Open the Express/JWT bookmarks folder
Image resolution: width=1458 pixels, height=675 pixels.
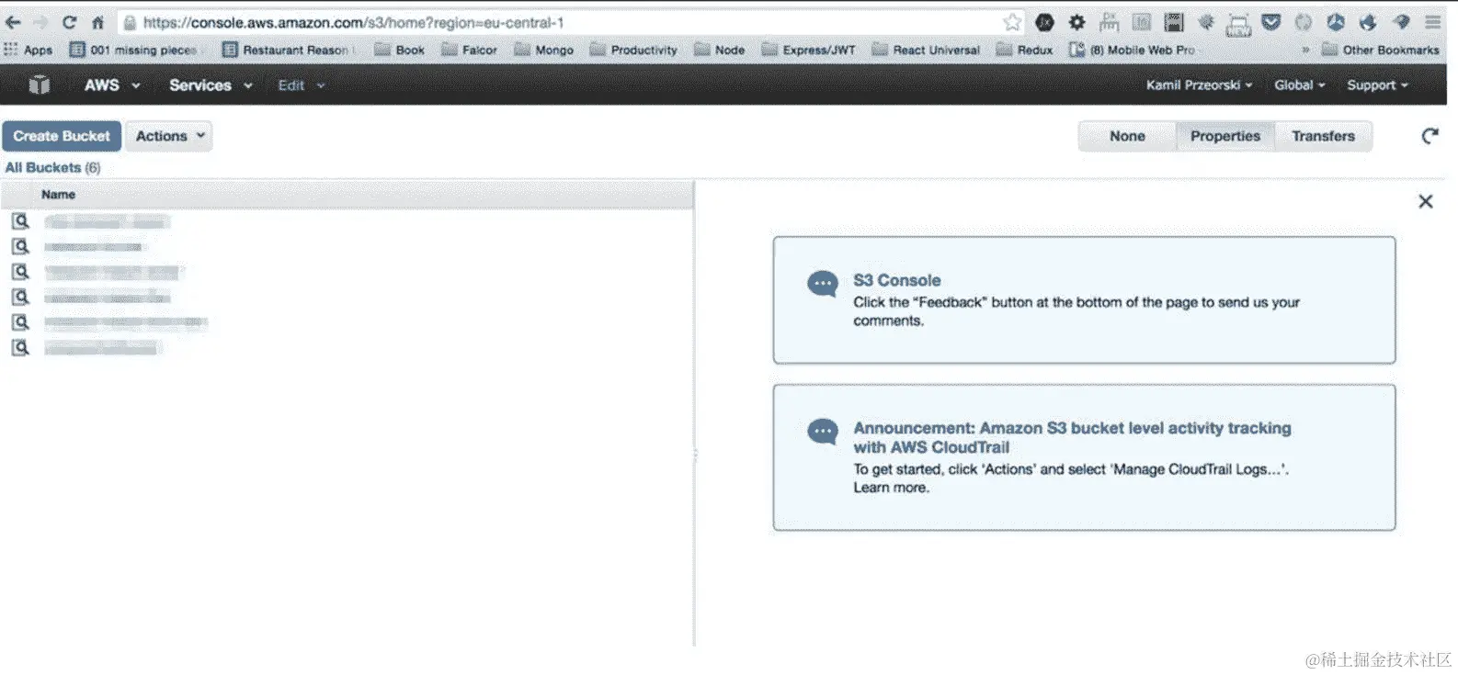tap(808, 50)
